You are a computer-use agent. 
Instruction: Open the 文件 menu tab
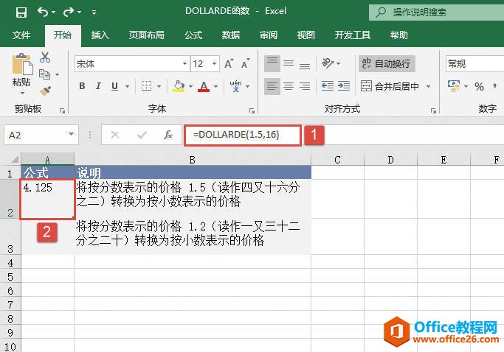pyautogui.click(x=21, y=35)
